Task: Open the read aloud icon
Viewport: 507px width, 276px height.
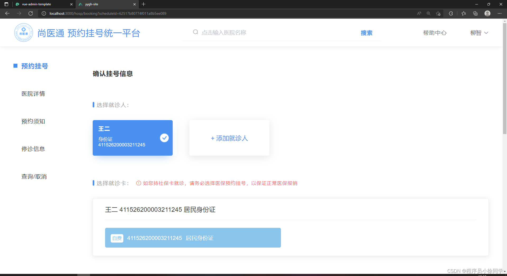Action: coord(419,13)
